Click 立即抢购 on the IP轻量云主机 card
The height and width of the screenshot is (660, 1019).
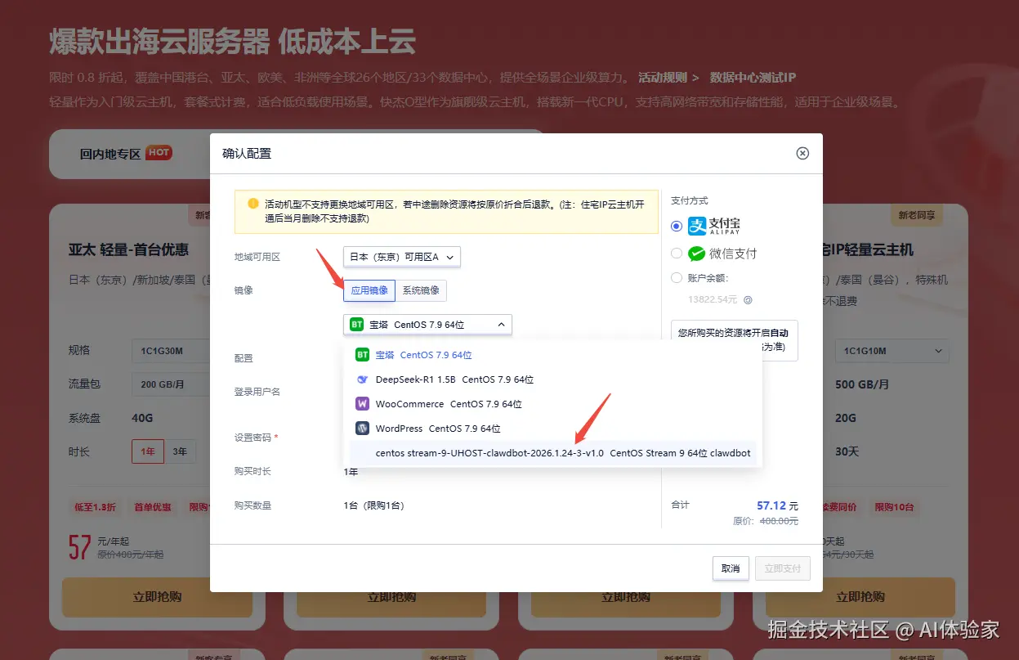click(860, 597)
